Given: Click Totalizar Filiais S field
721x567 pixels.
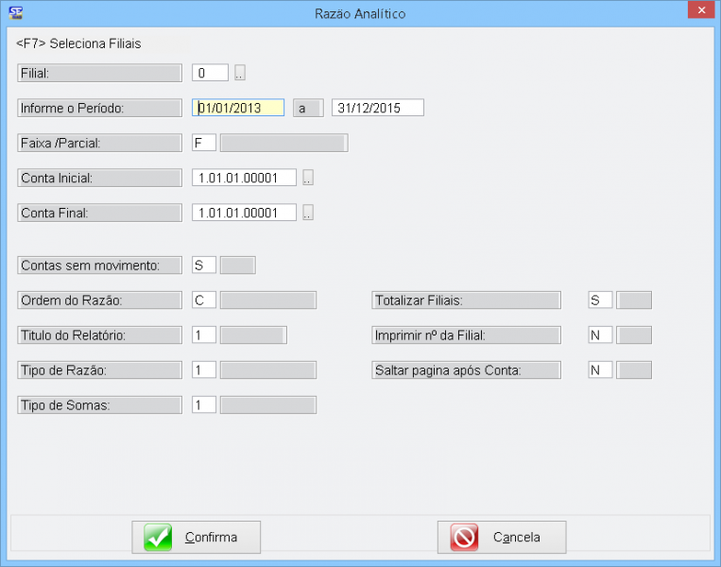Looking at the screenshot, I should point(600,301).
